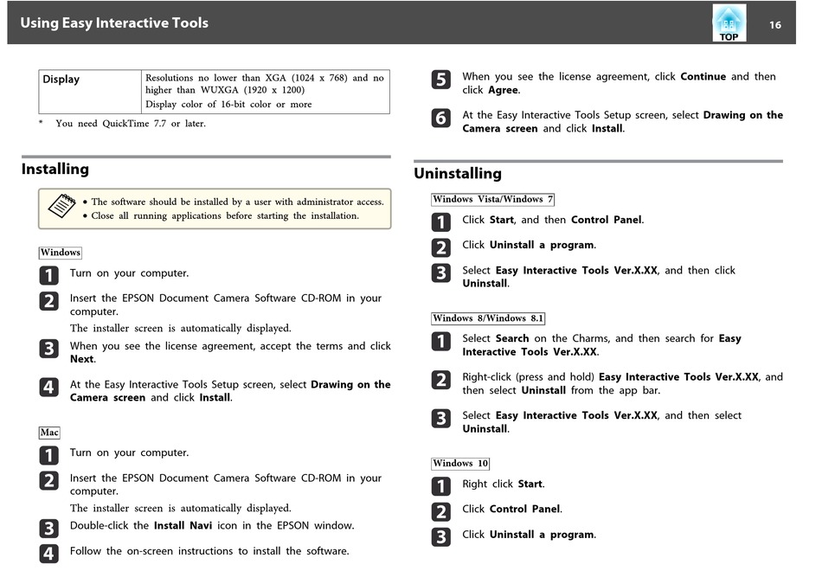Image resolution: width=822 pixels, height=571 pixels.
Task: Click the notepad note icon in Installing box
Action: point(61,206)
